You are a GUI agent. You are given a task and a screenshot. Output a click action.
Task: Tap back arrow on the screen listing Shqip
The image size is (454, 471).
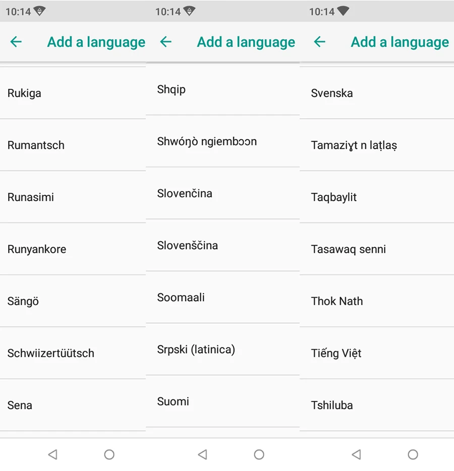165,42
